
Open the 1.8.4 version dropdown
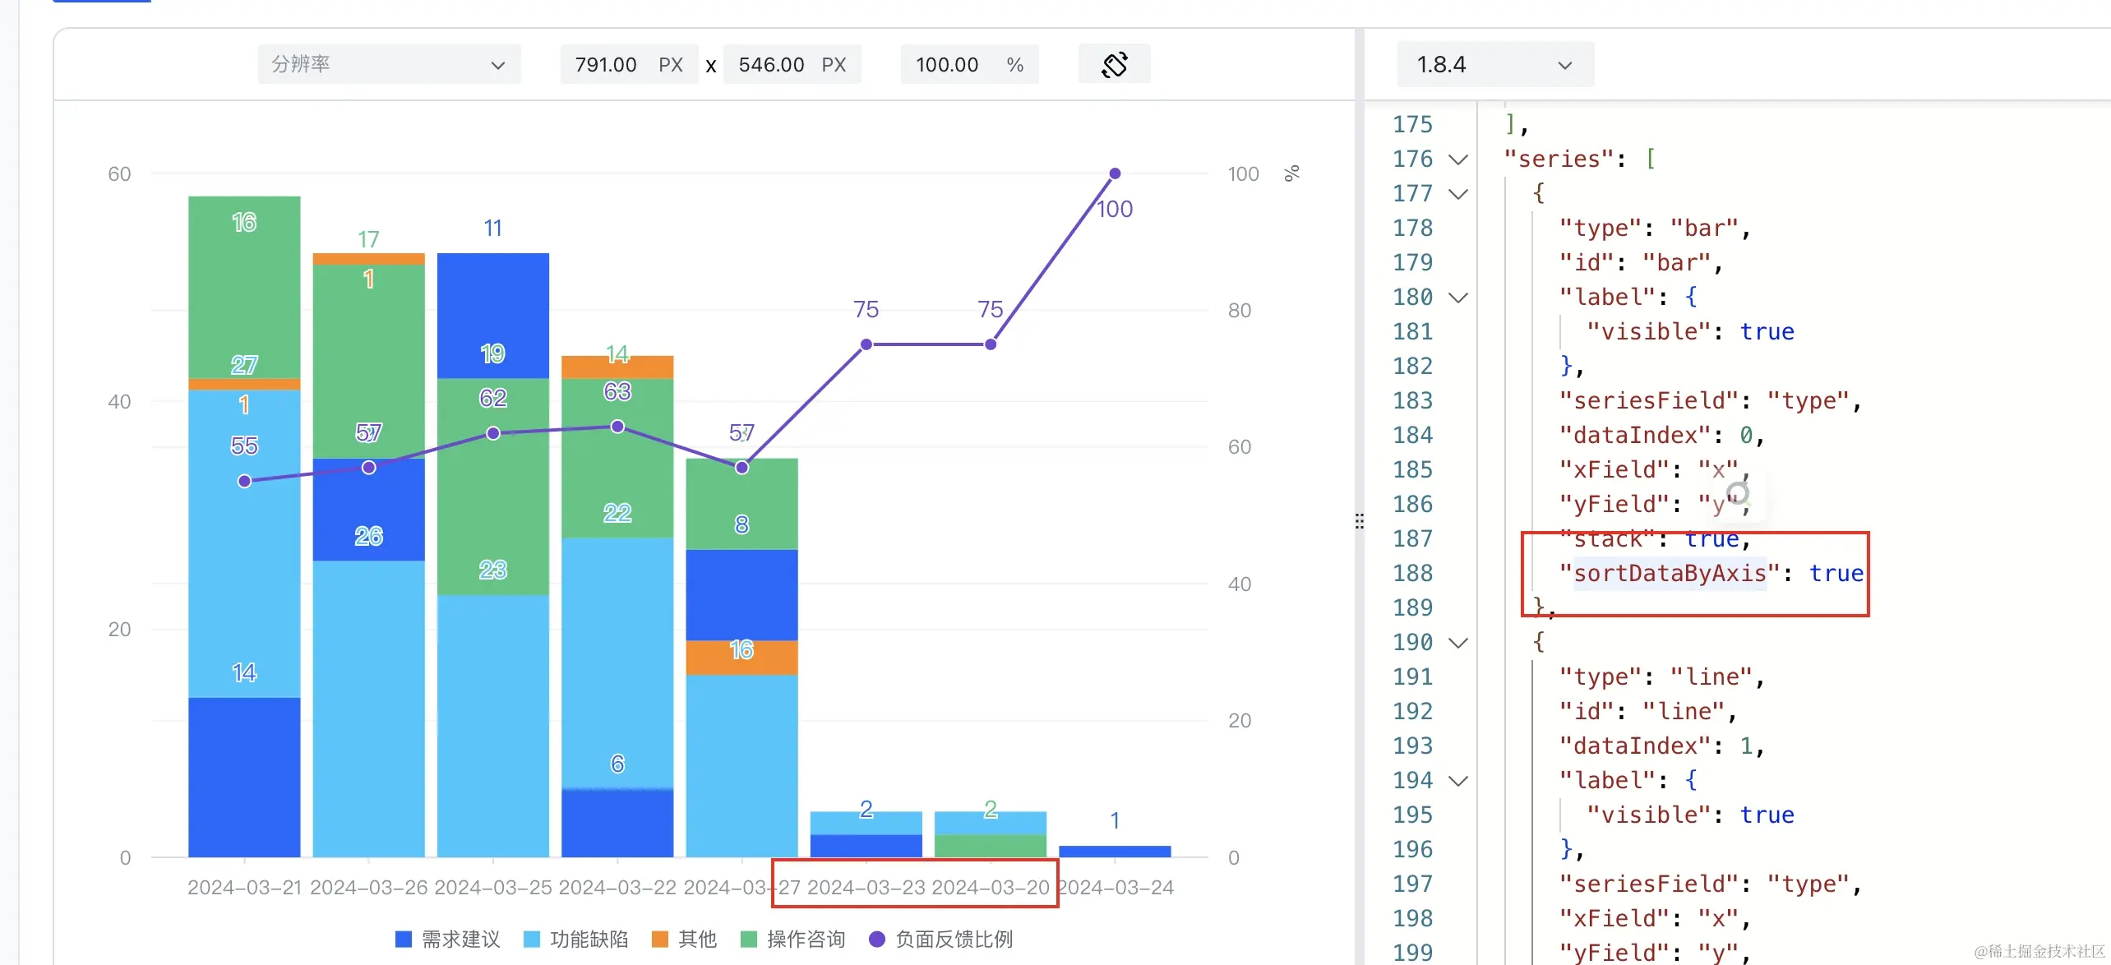1494,64
